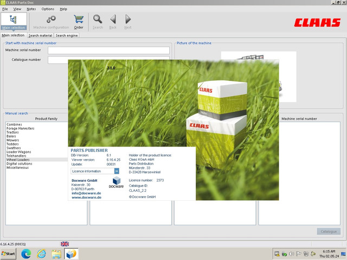Image resolution: width=347 pixels, height=260 pixels.
Task: Select Digital solutions in the Product family list
Action: coord(20,164)
